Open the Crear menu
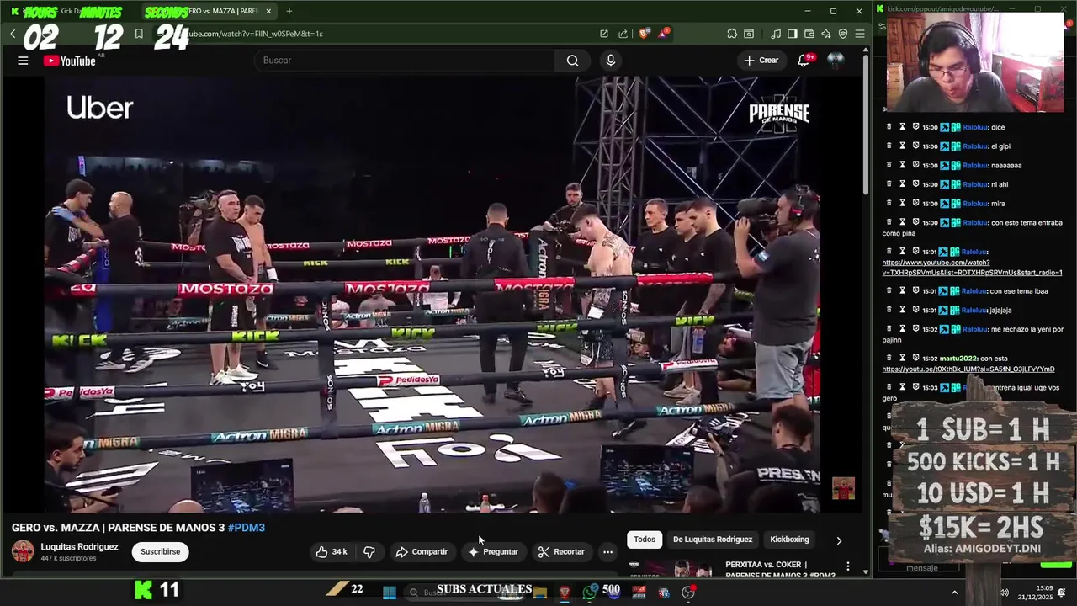The image size is (1077, 606). point(761,61)
